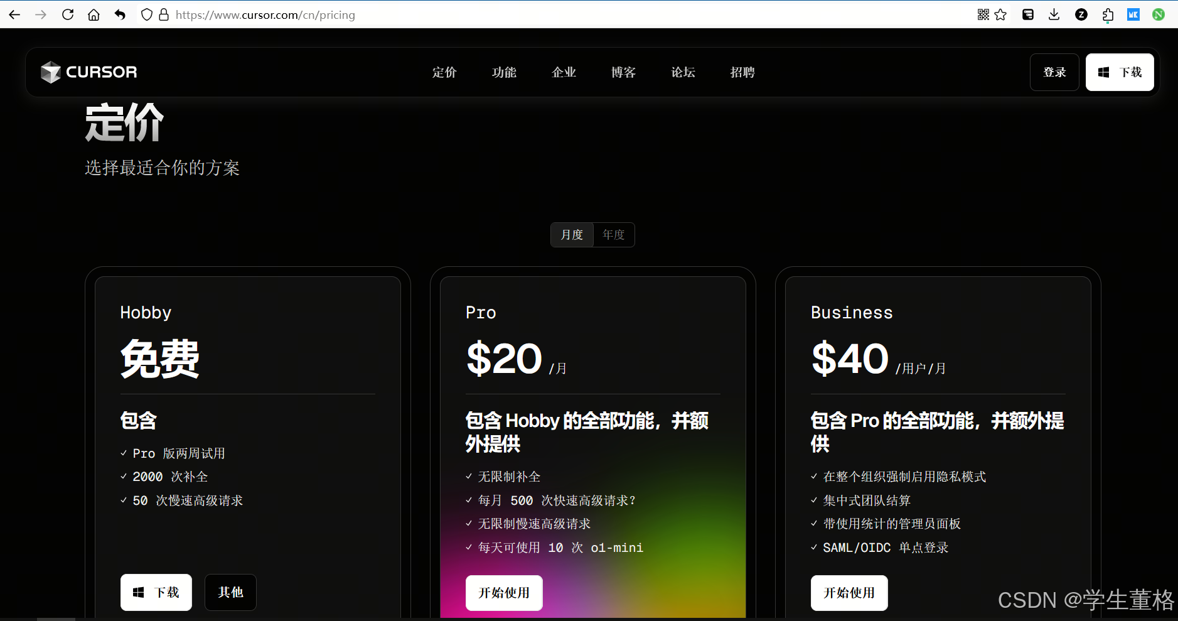
Task: Click the $40 price text
Action: 850,359
